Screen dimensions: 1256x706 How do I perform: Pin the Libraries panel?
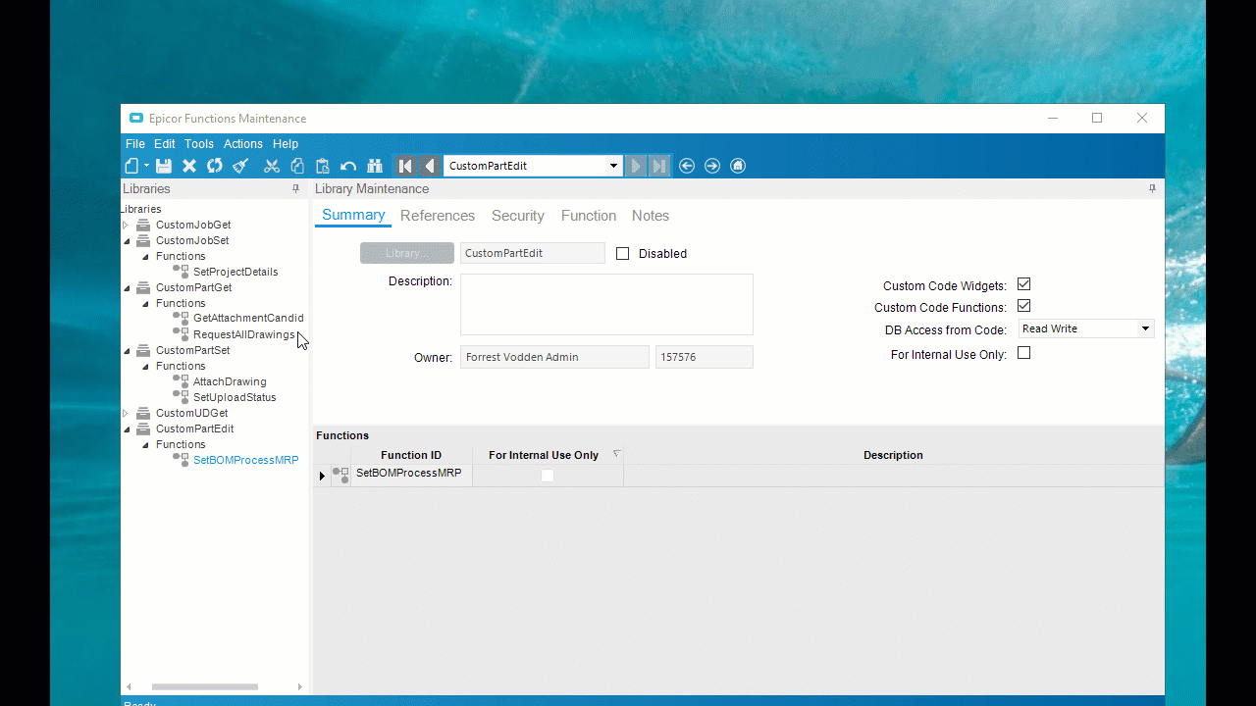tap(295, 188)
